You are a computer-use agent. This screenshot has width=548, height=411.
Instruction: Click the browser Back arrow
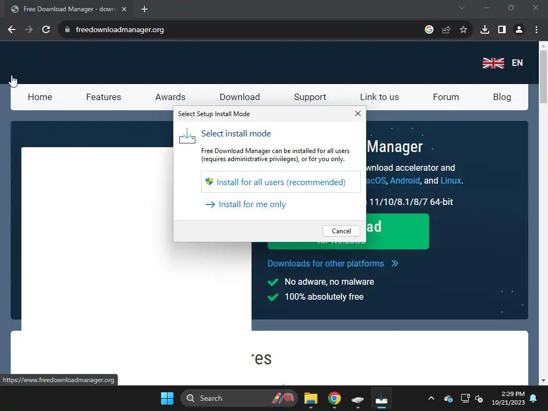pos(12,30)
